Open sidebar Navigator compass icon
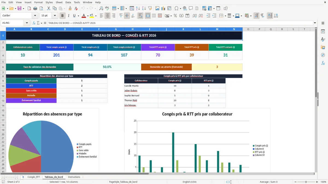 point(323,55)
